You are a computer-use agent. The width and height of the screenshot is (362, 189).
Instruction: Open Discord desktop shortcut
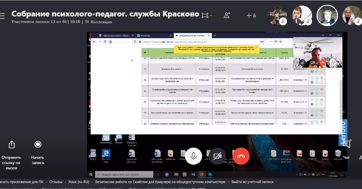pyautogui.click(x=119, y=139)
